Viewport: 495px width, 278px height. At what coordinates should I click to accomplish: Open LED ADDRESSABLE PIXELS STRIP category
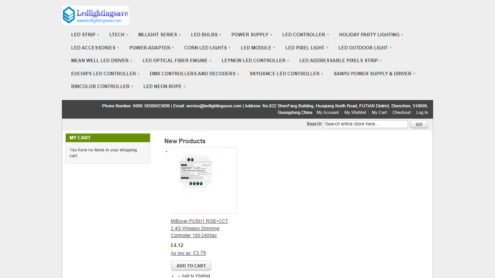coord(341,61)
